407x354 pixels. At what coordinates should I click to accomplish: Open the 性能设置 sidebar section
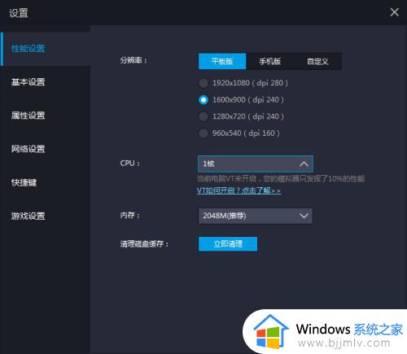(46, 49)
